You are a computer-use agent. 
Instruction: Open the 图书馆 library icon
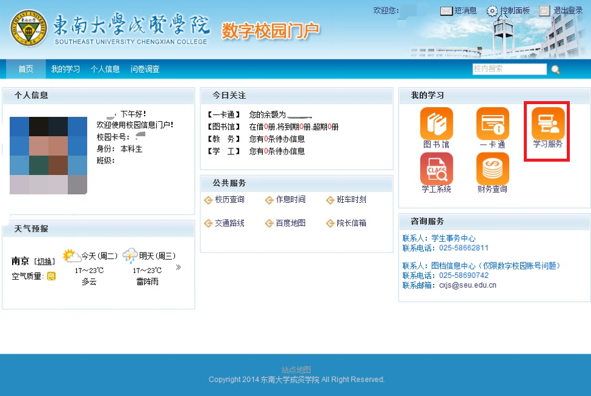point(437,124)
